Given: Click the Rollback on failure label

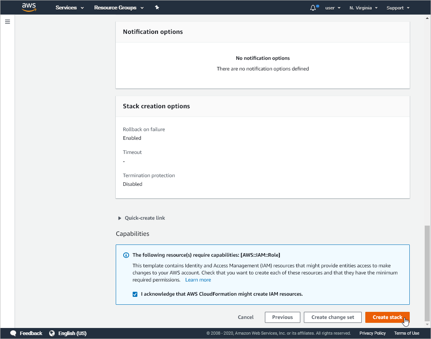Looking at the screenshot, I should tap(144, 130).
